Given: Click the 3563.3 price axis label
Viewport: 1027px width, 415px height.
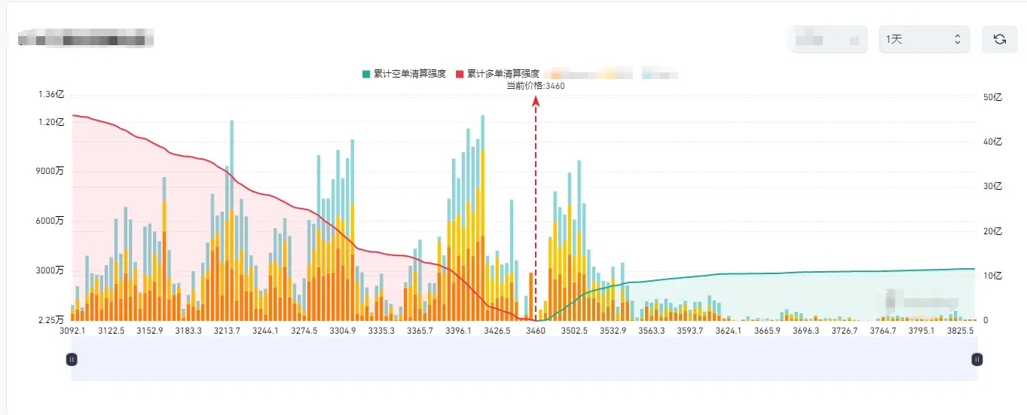Looking at the screenshot, I should click(651, 331).
